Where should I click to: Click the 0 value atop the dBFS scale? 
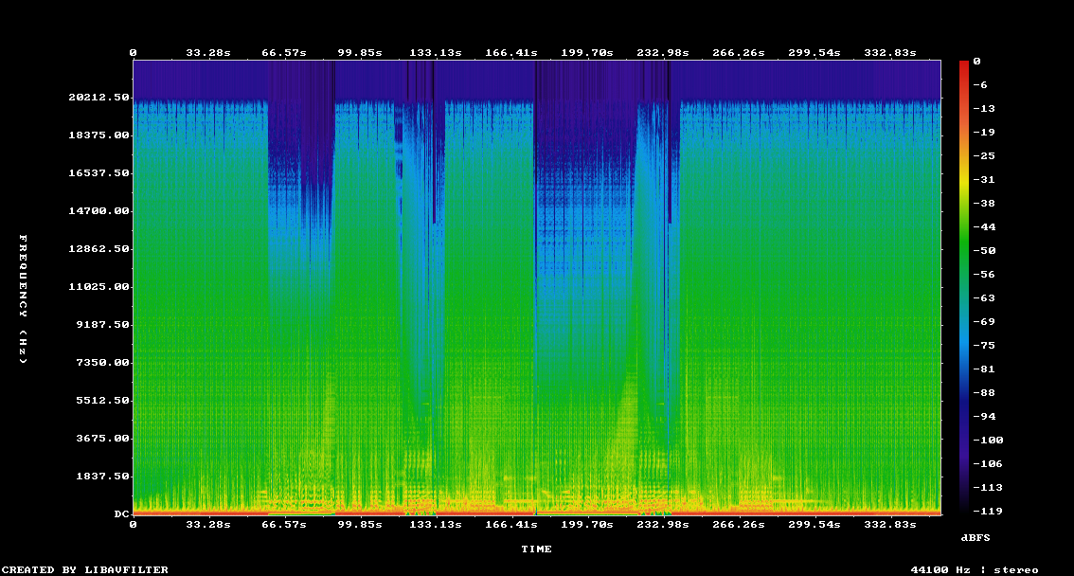click(x=976, y=62)
